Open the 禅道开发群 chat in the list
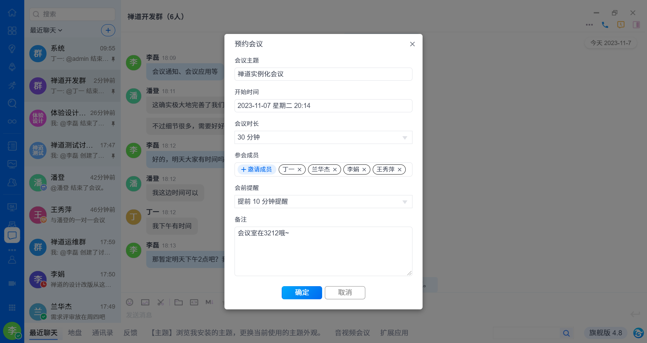This screenshot has width=647, height=343. [72, 86]
